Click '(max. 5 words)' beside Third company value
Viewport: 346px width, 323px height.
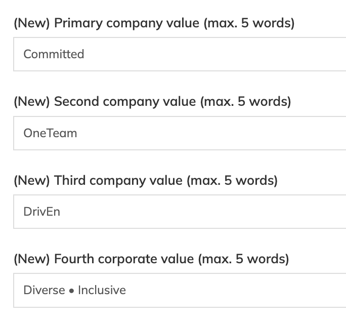(232, 181)
